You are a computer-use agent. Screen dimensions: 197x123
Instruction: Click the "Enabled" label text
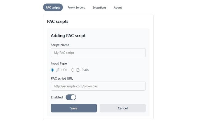click(x=57, y=97)
